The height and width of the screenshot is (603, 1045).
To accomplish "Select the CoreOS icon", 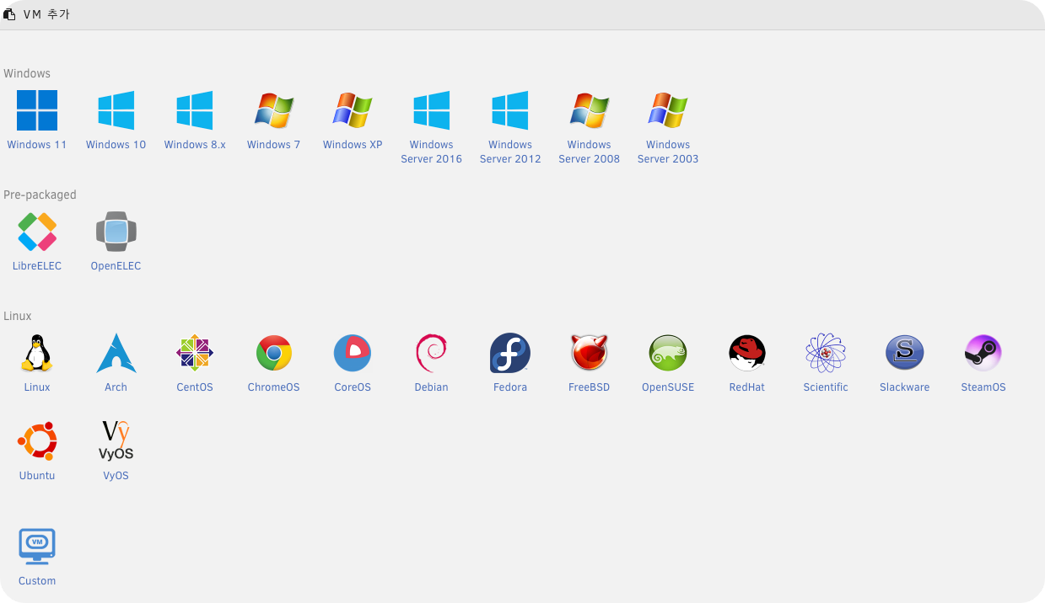I will 353,353.
